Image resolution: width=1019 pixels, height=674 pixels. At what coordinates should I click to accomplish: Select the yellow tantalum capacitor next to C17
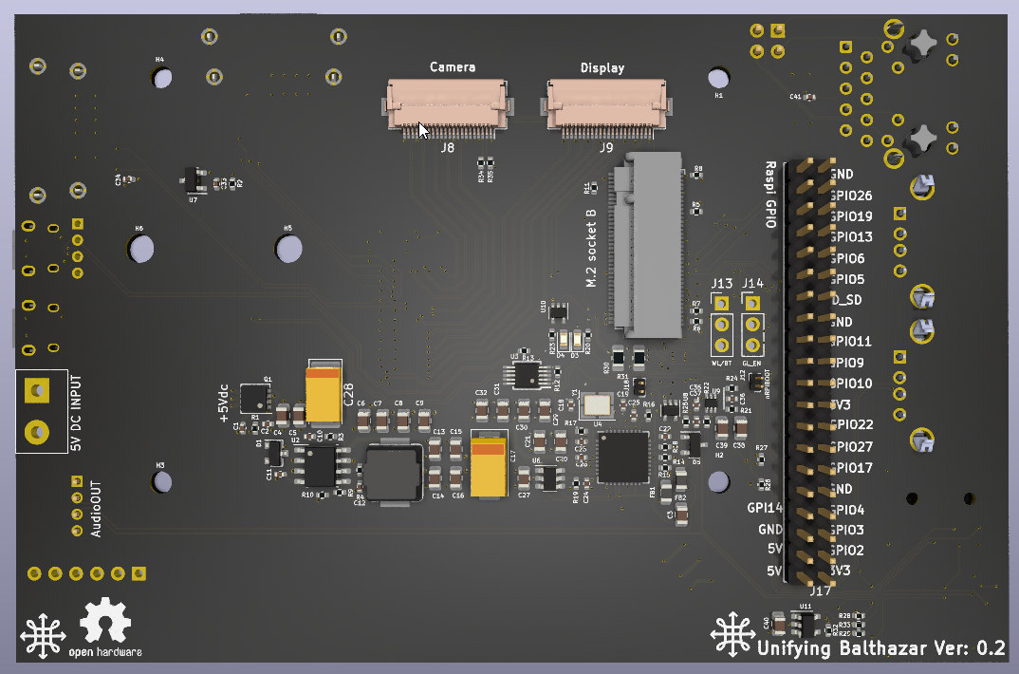tap(489, 465)
